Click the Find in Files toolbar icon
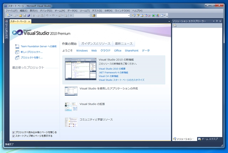This screenshot has height=153, width=228. [x=94, y=16]
